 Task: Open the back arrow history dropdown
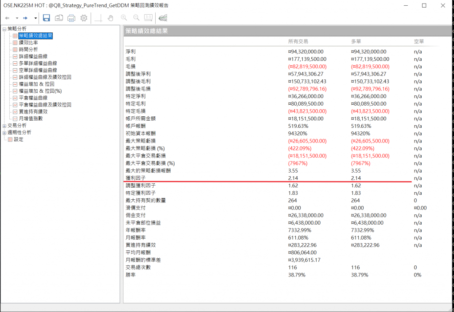17,18
